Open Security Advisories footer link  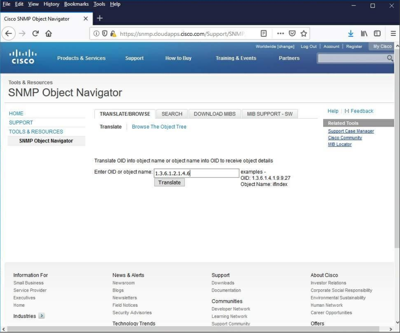pyautogui.click(x=132, y=313)
